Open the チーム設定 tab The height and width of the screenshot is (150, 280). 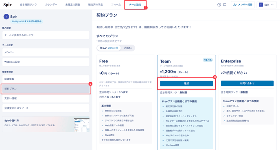(135, 4)
